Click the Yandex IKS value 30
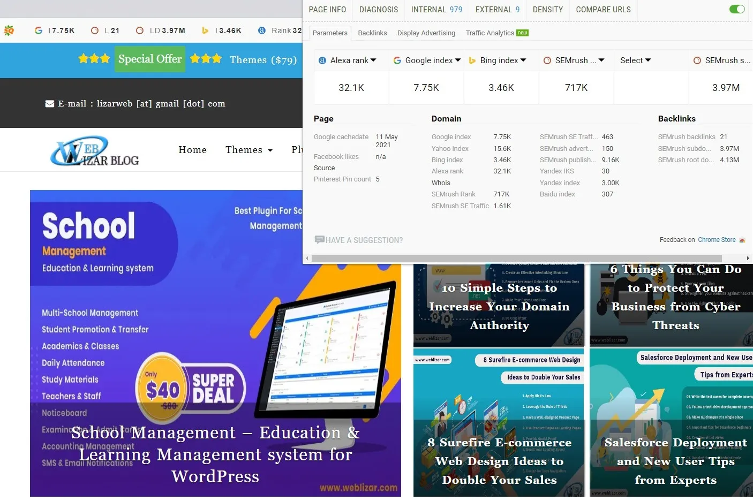 pos(606,171)
